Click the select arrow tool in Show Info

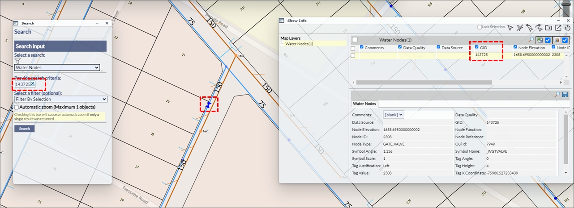[510, 28]
